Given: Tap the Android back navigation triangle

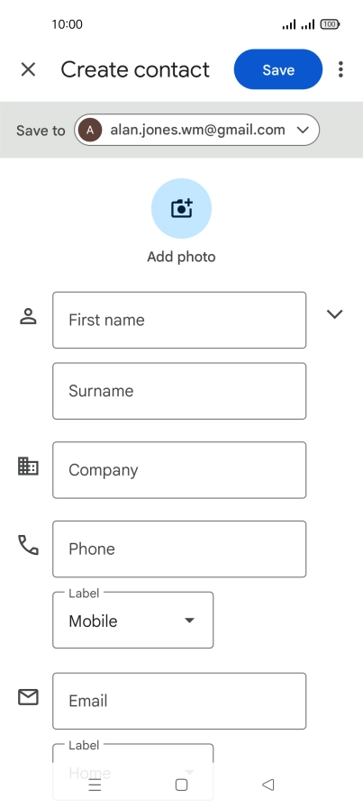Looking at the screenshot, I should [x=268, y=784].
